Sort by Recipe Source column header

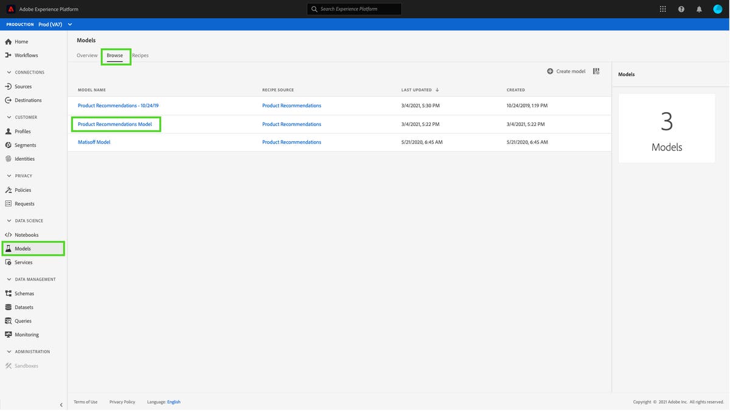(278, 90)
